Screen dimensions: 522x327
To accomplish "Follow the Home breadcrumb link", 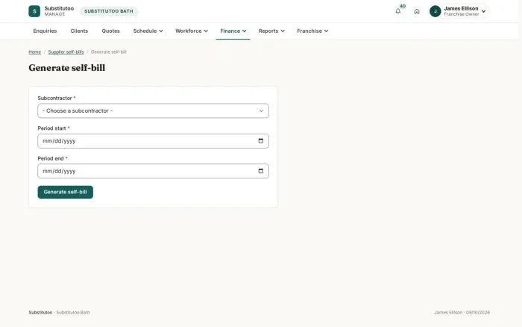I will (34, 52).
